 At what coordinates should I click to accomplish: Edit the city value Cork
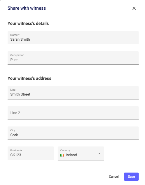coord(14,135)
